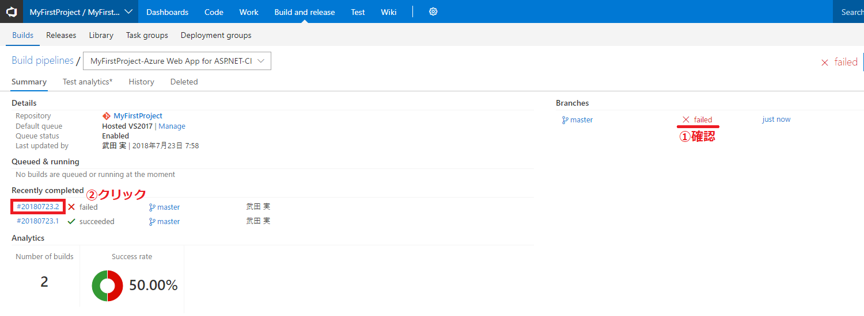Click the Hosted VS2017 queue text
Viewport: 864px width, 316px height.
pyautogui.click(x=127, y=126)
